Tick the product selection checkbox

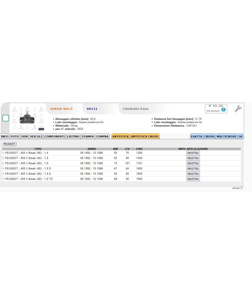tap(6, 118)
